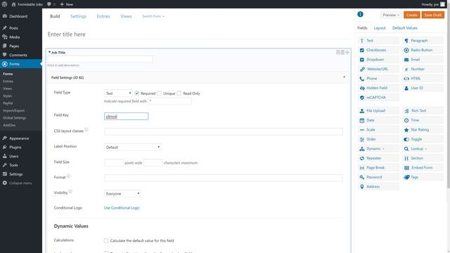Viewport: 450px width, 253px height.
Task: Expand the Lookup field options
Action: point(423,148)
